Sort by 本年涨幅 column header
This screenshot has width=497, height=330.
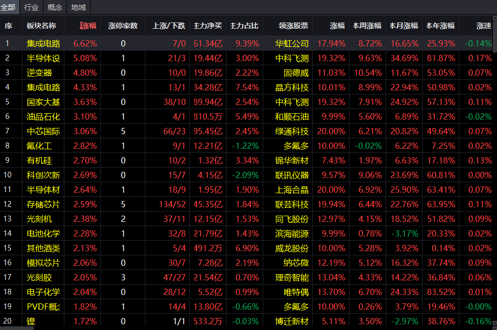click(x=440, y=26)
